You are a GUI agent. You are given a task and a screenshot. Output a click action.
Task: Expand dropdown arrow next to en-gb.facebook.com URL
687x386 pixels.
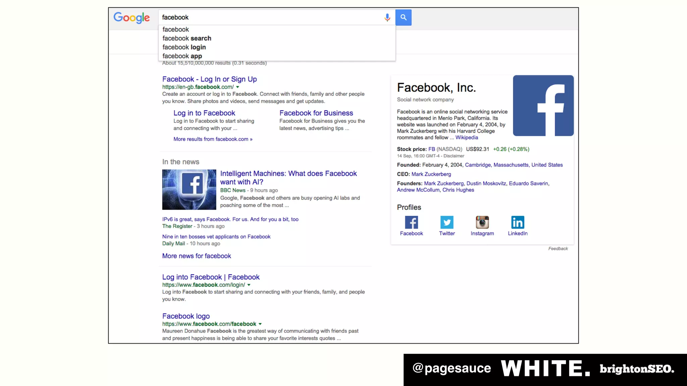tap(237, 87)
